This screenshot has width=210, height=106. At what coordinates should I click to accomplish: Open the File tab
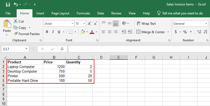click(x=8, y=13)
